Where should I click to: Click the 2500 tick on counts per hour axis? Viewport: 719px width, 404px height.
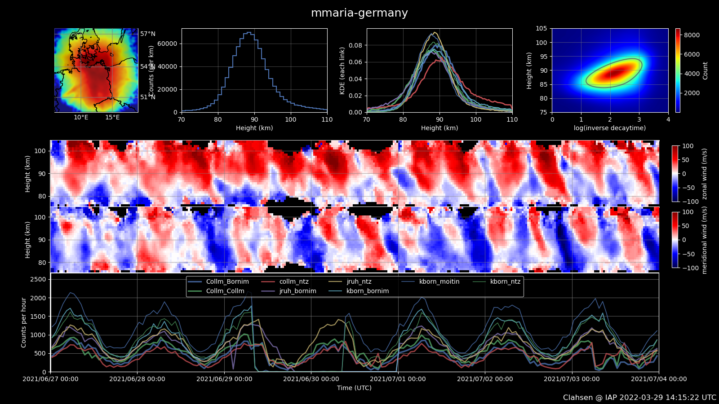click(x=38, y=279)
